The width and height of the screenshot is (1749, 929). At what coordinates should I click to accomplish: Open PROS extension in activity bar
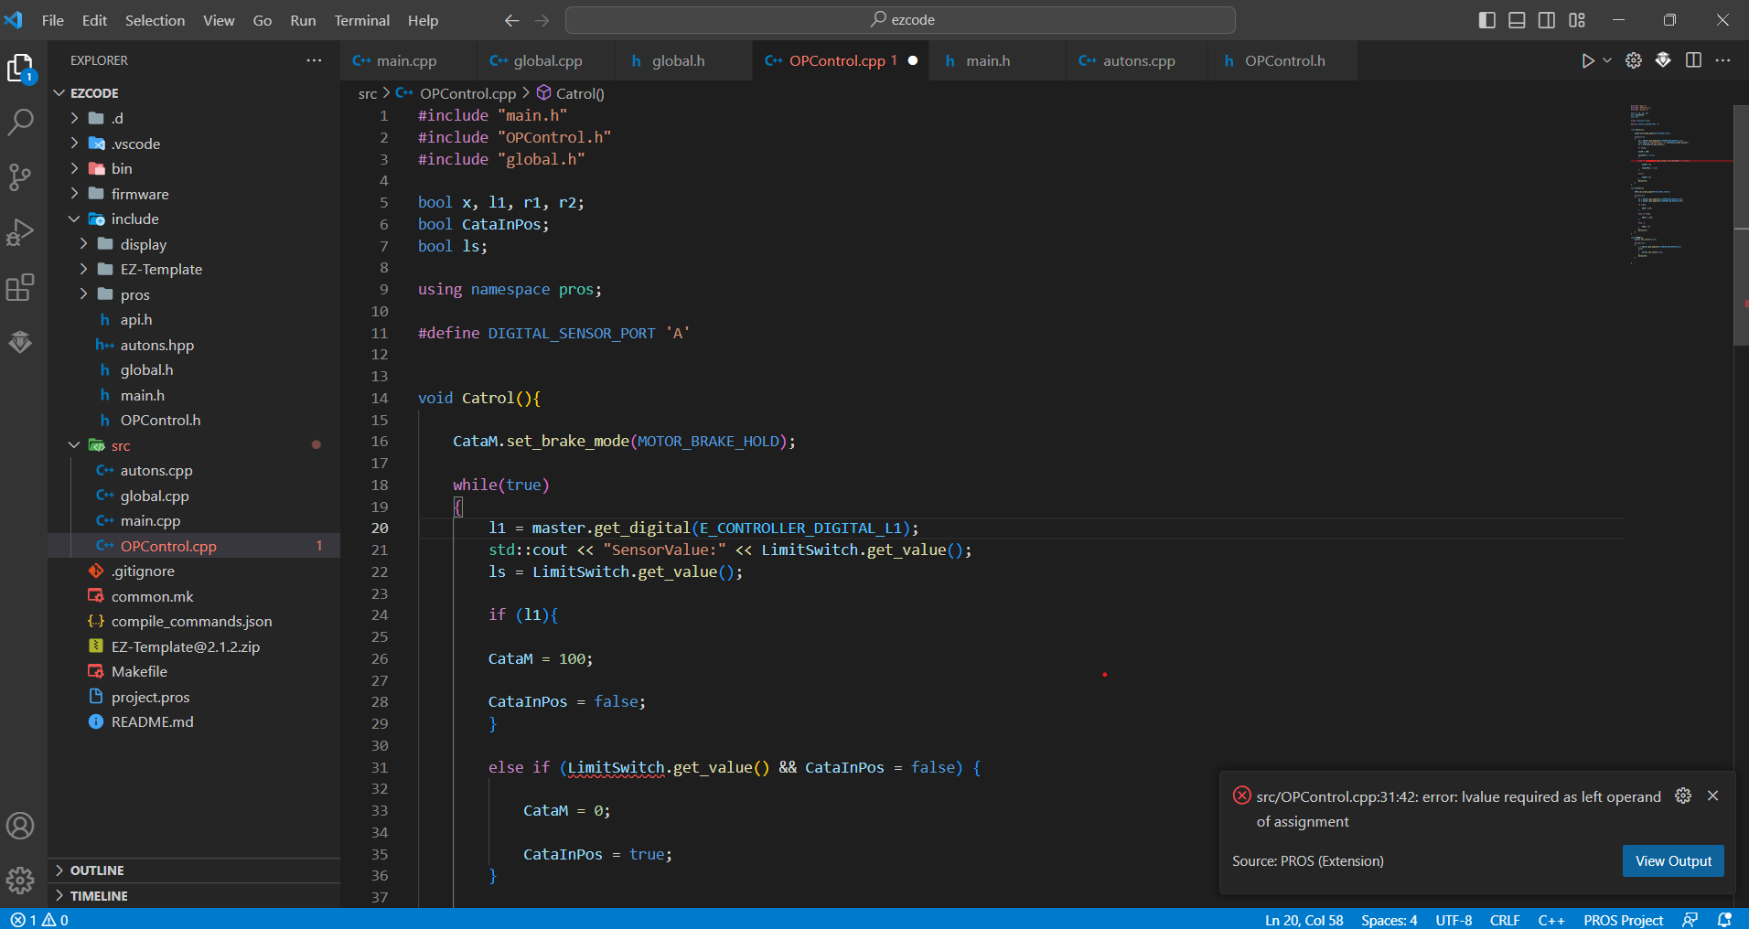click(20, 343)
